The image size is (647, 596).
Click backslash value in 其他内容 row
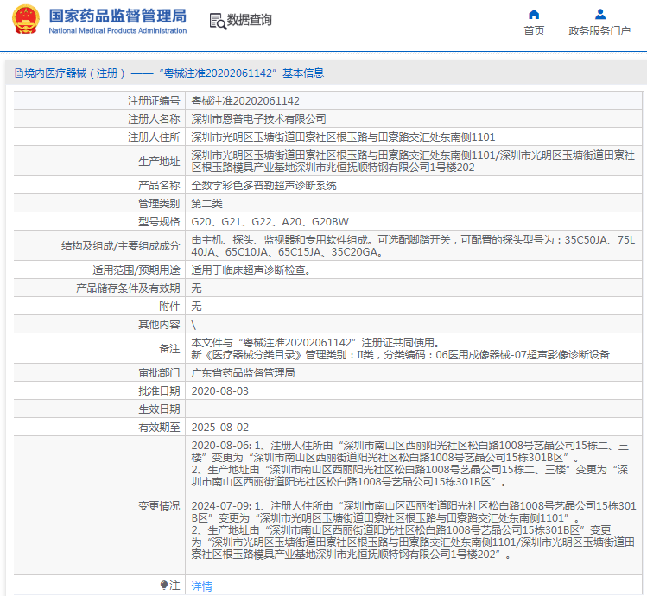(193, 325)
